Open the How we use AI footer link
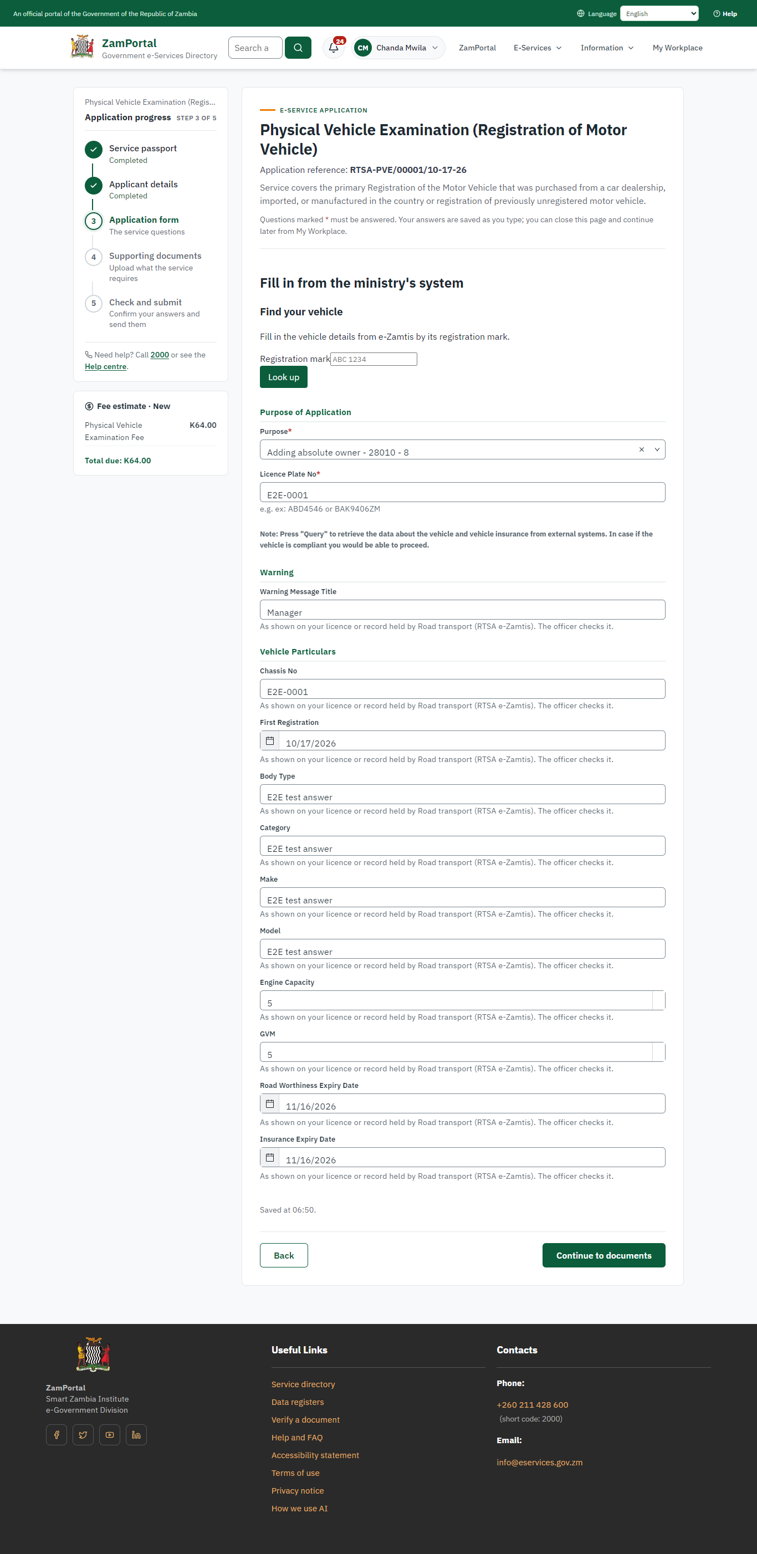The width and height of the screenshot is (757, 1554). click(299, 1508)
